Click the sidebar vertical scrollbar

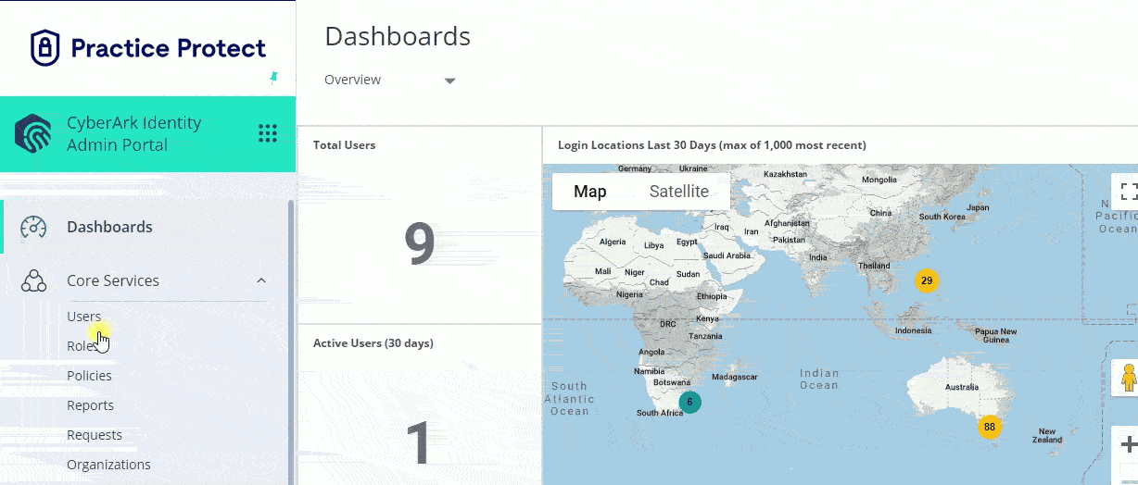(x=291, y=342)
